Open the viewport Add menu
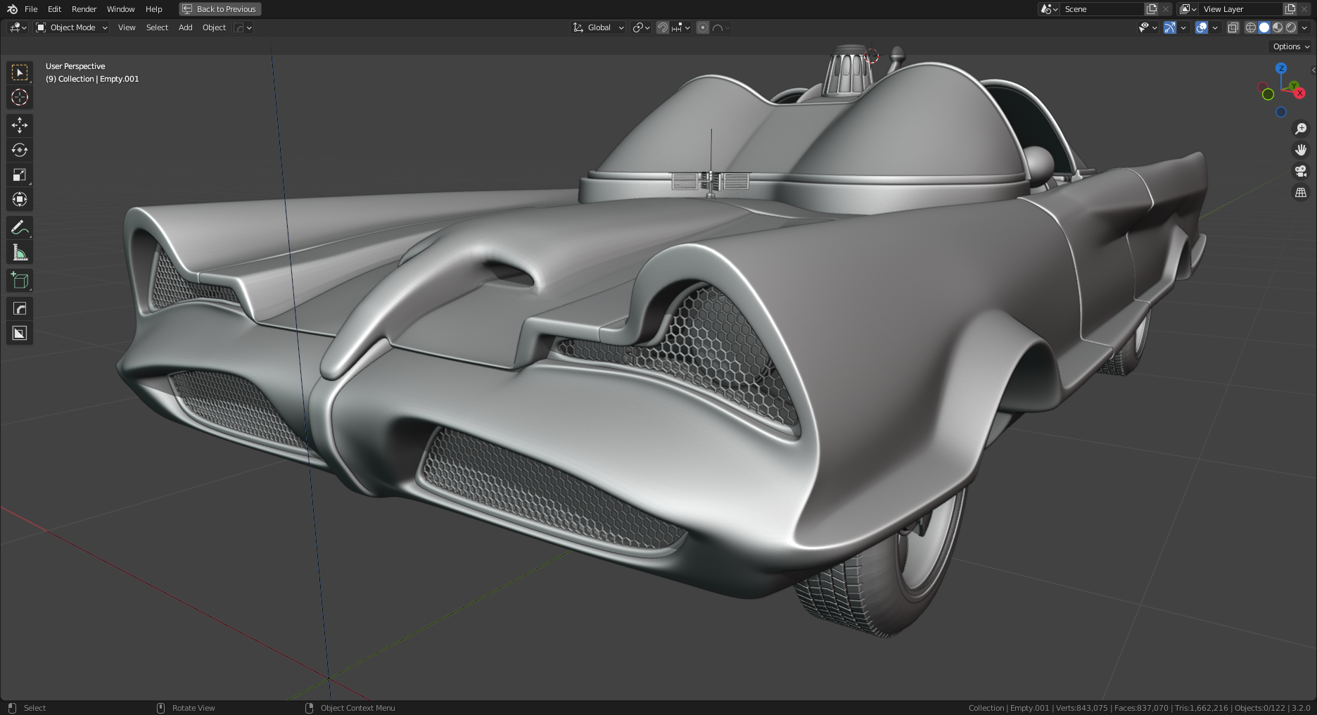 tap(185, 27)
